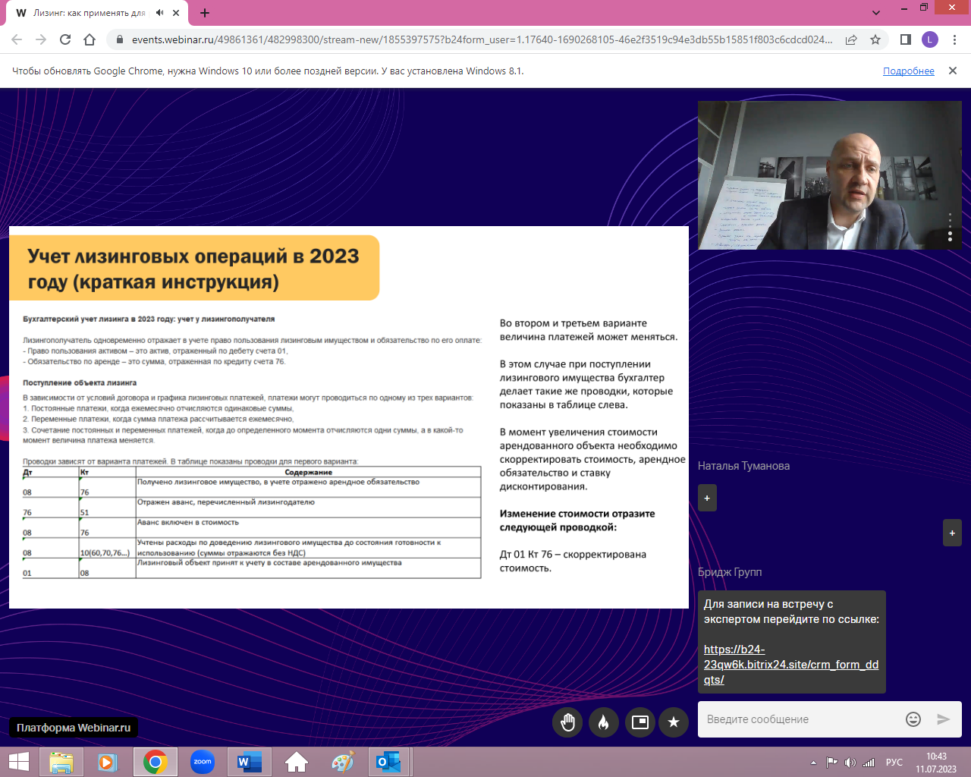Open a new browser tab
This screenshot has height=777, width=971.
pyautogui.click(x=205, y=13)
